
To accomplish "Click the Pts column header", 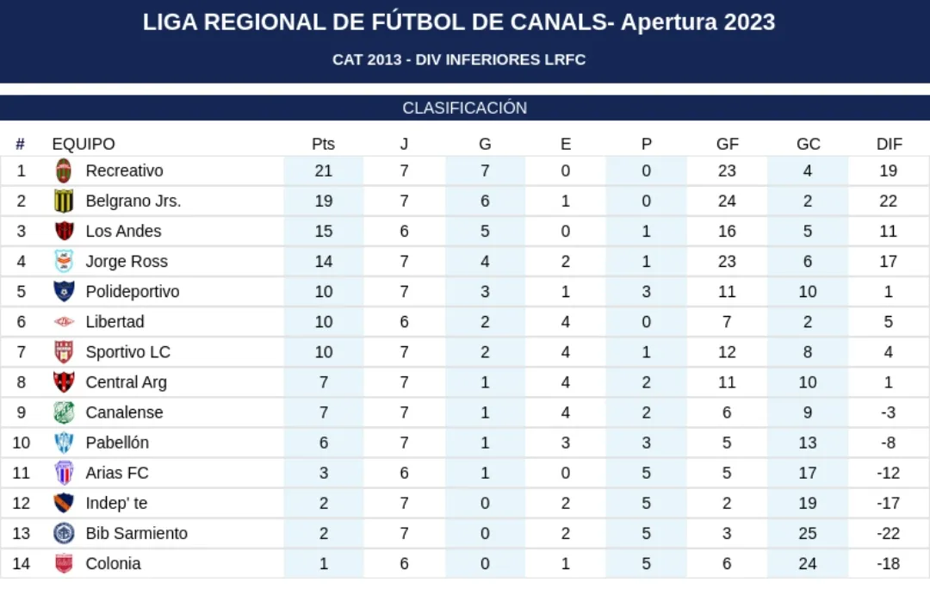I will 323,144.
